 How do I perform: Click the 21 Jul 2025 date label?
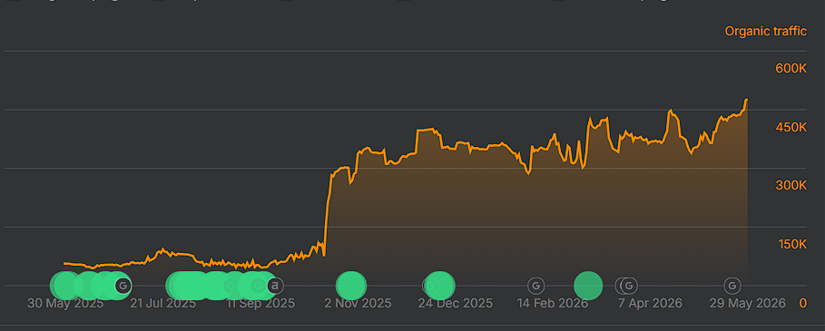(162, 304)
